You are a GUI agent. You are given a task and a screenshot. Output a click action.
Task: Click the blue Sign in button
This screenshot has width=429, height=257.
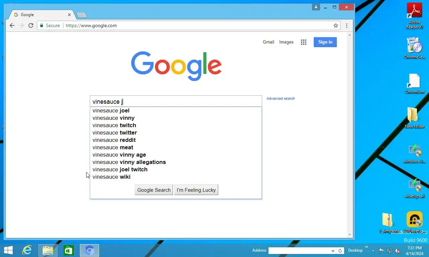325,42
